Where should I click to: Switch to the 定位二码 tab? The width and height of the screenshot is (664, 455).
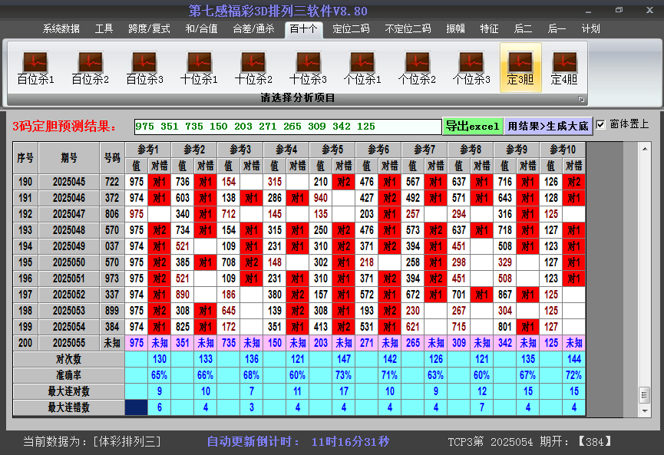pos(351,29)
